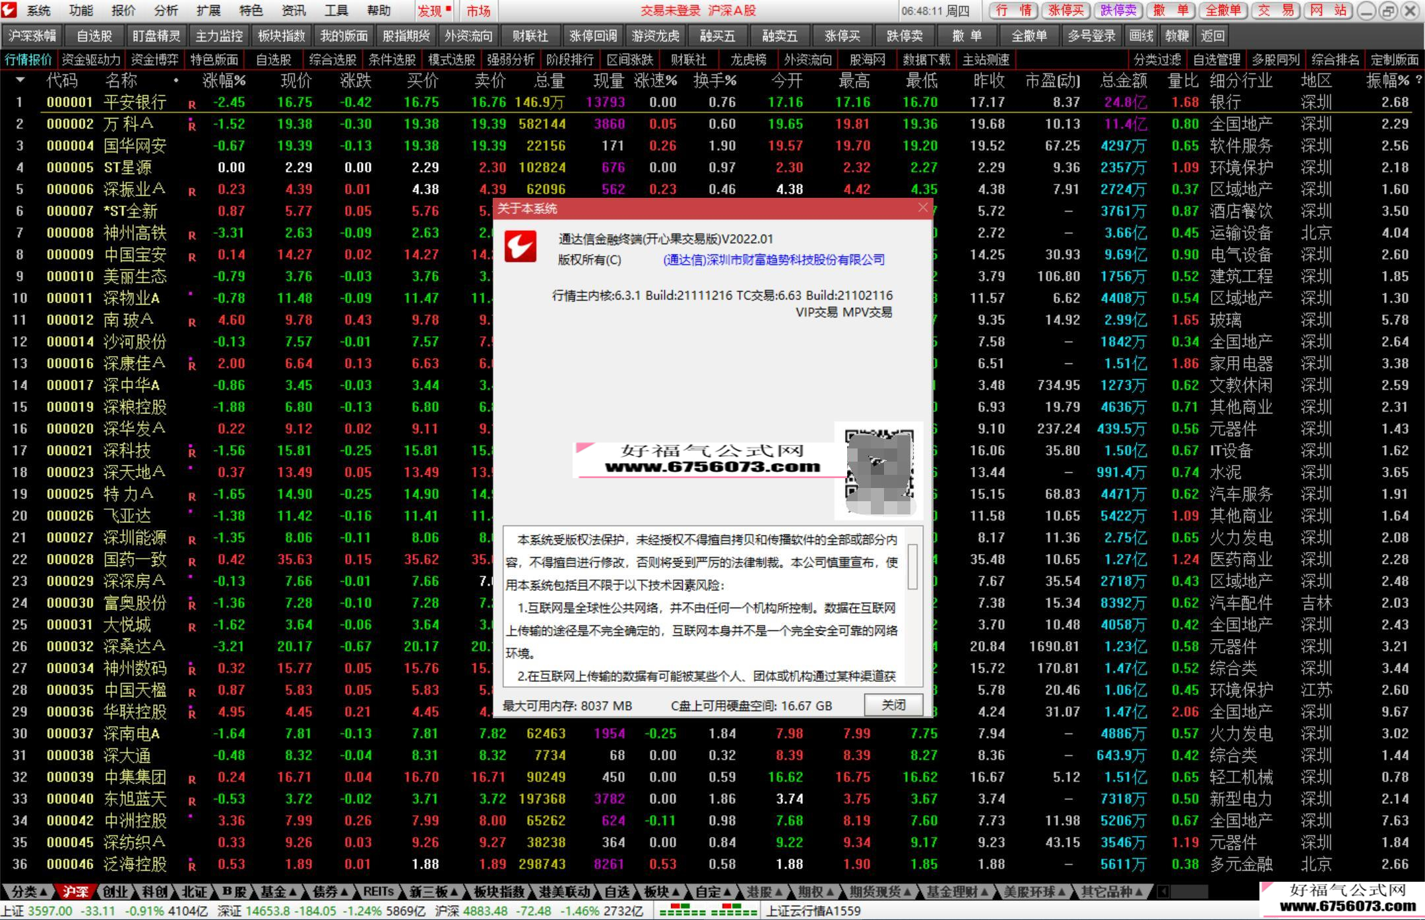Click the R marker beside 平安银行
1425x920 pixels.
coord(192,104)
